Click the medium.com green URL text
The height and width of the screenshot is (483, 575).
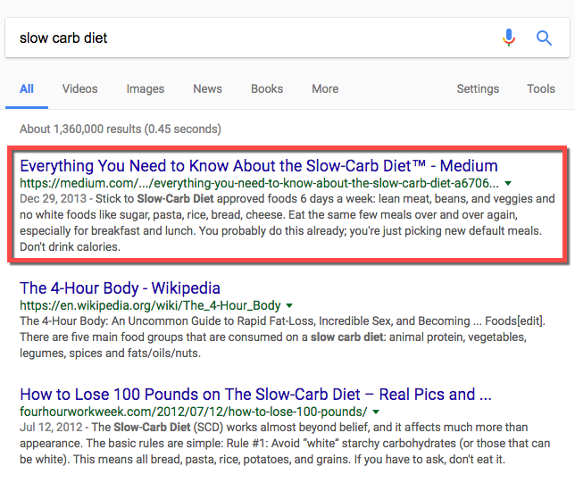pyautogui.click(x=259, y=183)
